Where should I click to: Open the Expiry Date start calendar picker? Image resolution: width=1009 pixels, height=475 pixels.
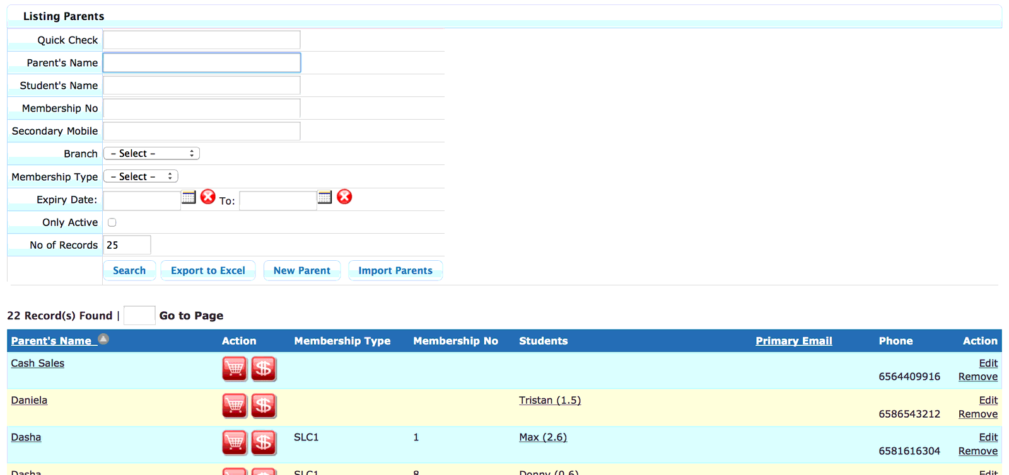189,197
